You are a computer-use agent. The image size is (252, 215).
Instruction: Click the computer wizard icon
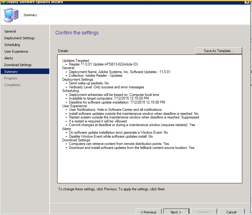[11, 15]
